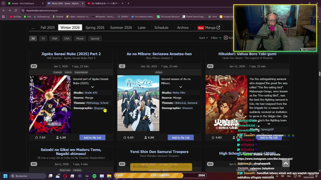Image resolution: width=321 pixels, height=180 pixels.
Task: Reload the current page
Action: (16, 10)
